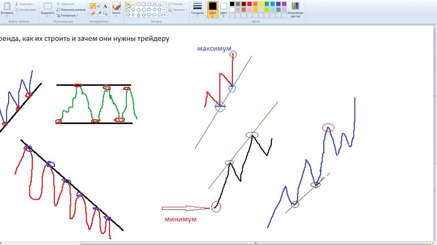Image resolution: width=437 pixels, height=245 pixels.
Task: Select the Fill with color bucket tool
Action: 99,6
